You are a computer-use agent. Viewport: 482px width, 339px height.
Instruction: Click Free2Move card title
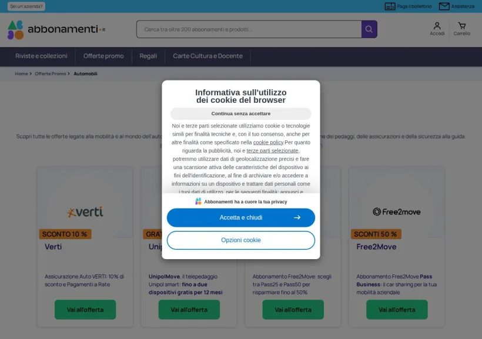376,247
